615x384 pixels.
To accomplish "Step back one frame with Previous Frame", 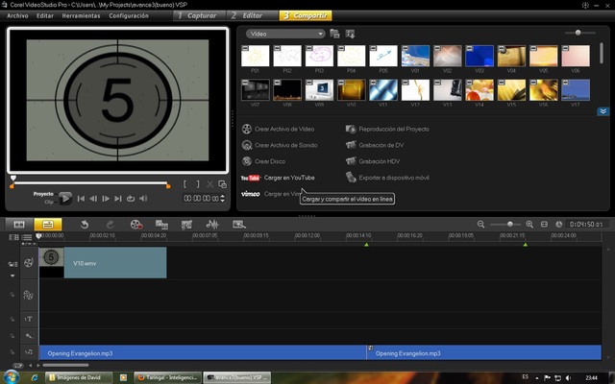I will (x=93, y=199).
